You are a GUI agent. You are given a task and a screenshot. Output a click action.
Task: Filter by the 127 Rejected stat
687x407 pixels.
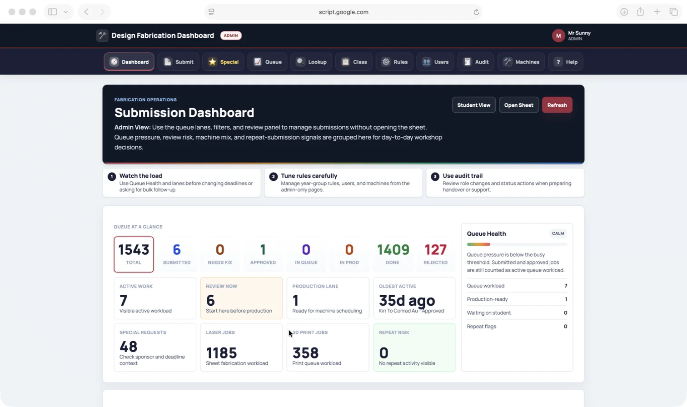[435, 254]
